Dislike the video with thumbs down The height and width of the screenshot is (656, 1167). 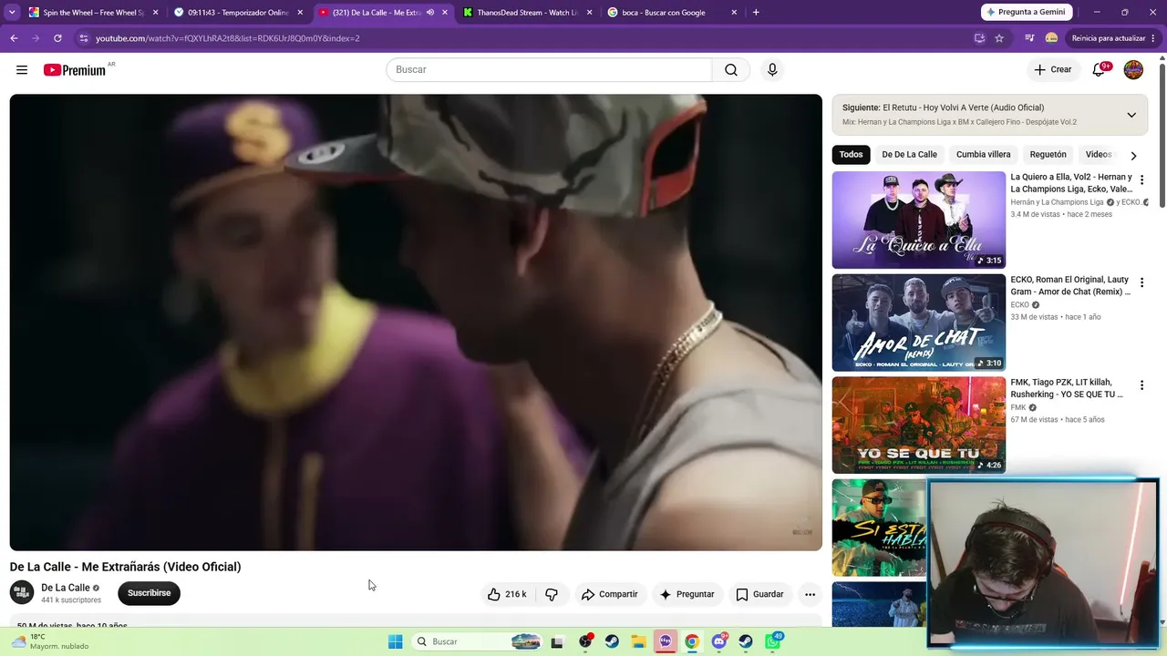click(x=551, y=594)
